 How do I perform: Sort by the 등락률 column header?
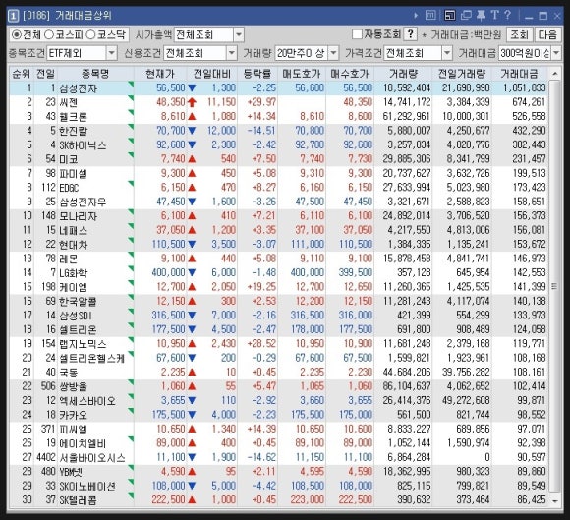pyautogui.click(x=257, y=74)
